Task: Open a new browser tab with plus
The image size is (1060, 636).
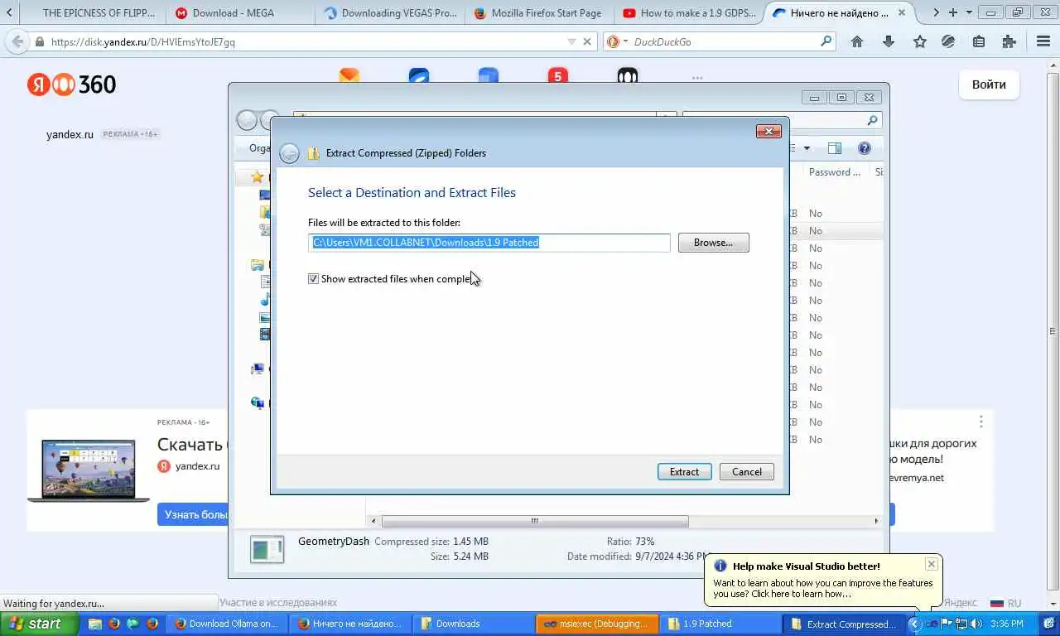Action: point(953,12)
